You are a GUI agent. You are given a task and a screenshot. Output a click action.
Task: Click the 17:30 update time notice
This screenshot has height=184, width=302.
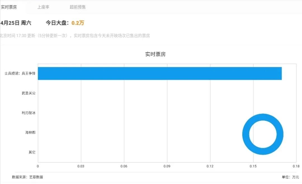[75, 36]
